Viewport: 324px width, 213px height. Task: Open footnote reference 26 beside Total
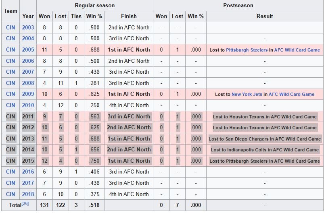coord(25,203)
